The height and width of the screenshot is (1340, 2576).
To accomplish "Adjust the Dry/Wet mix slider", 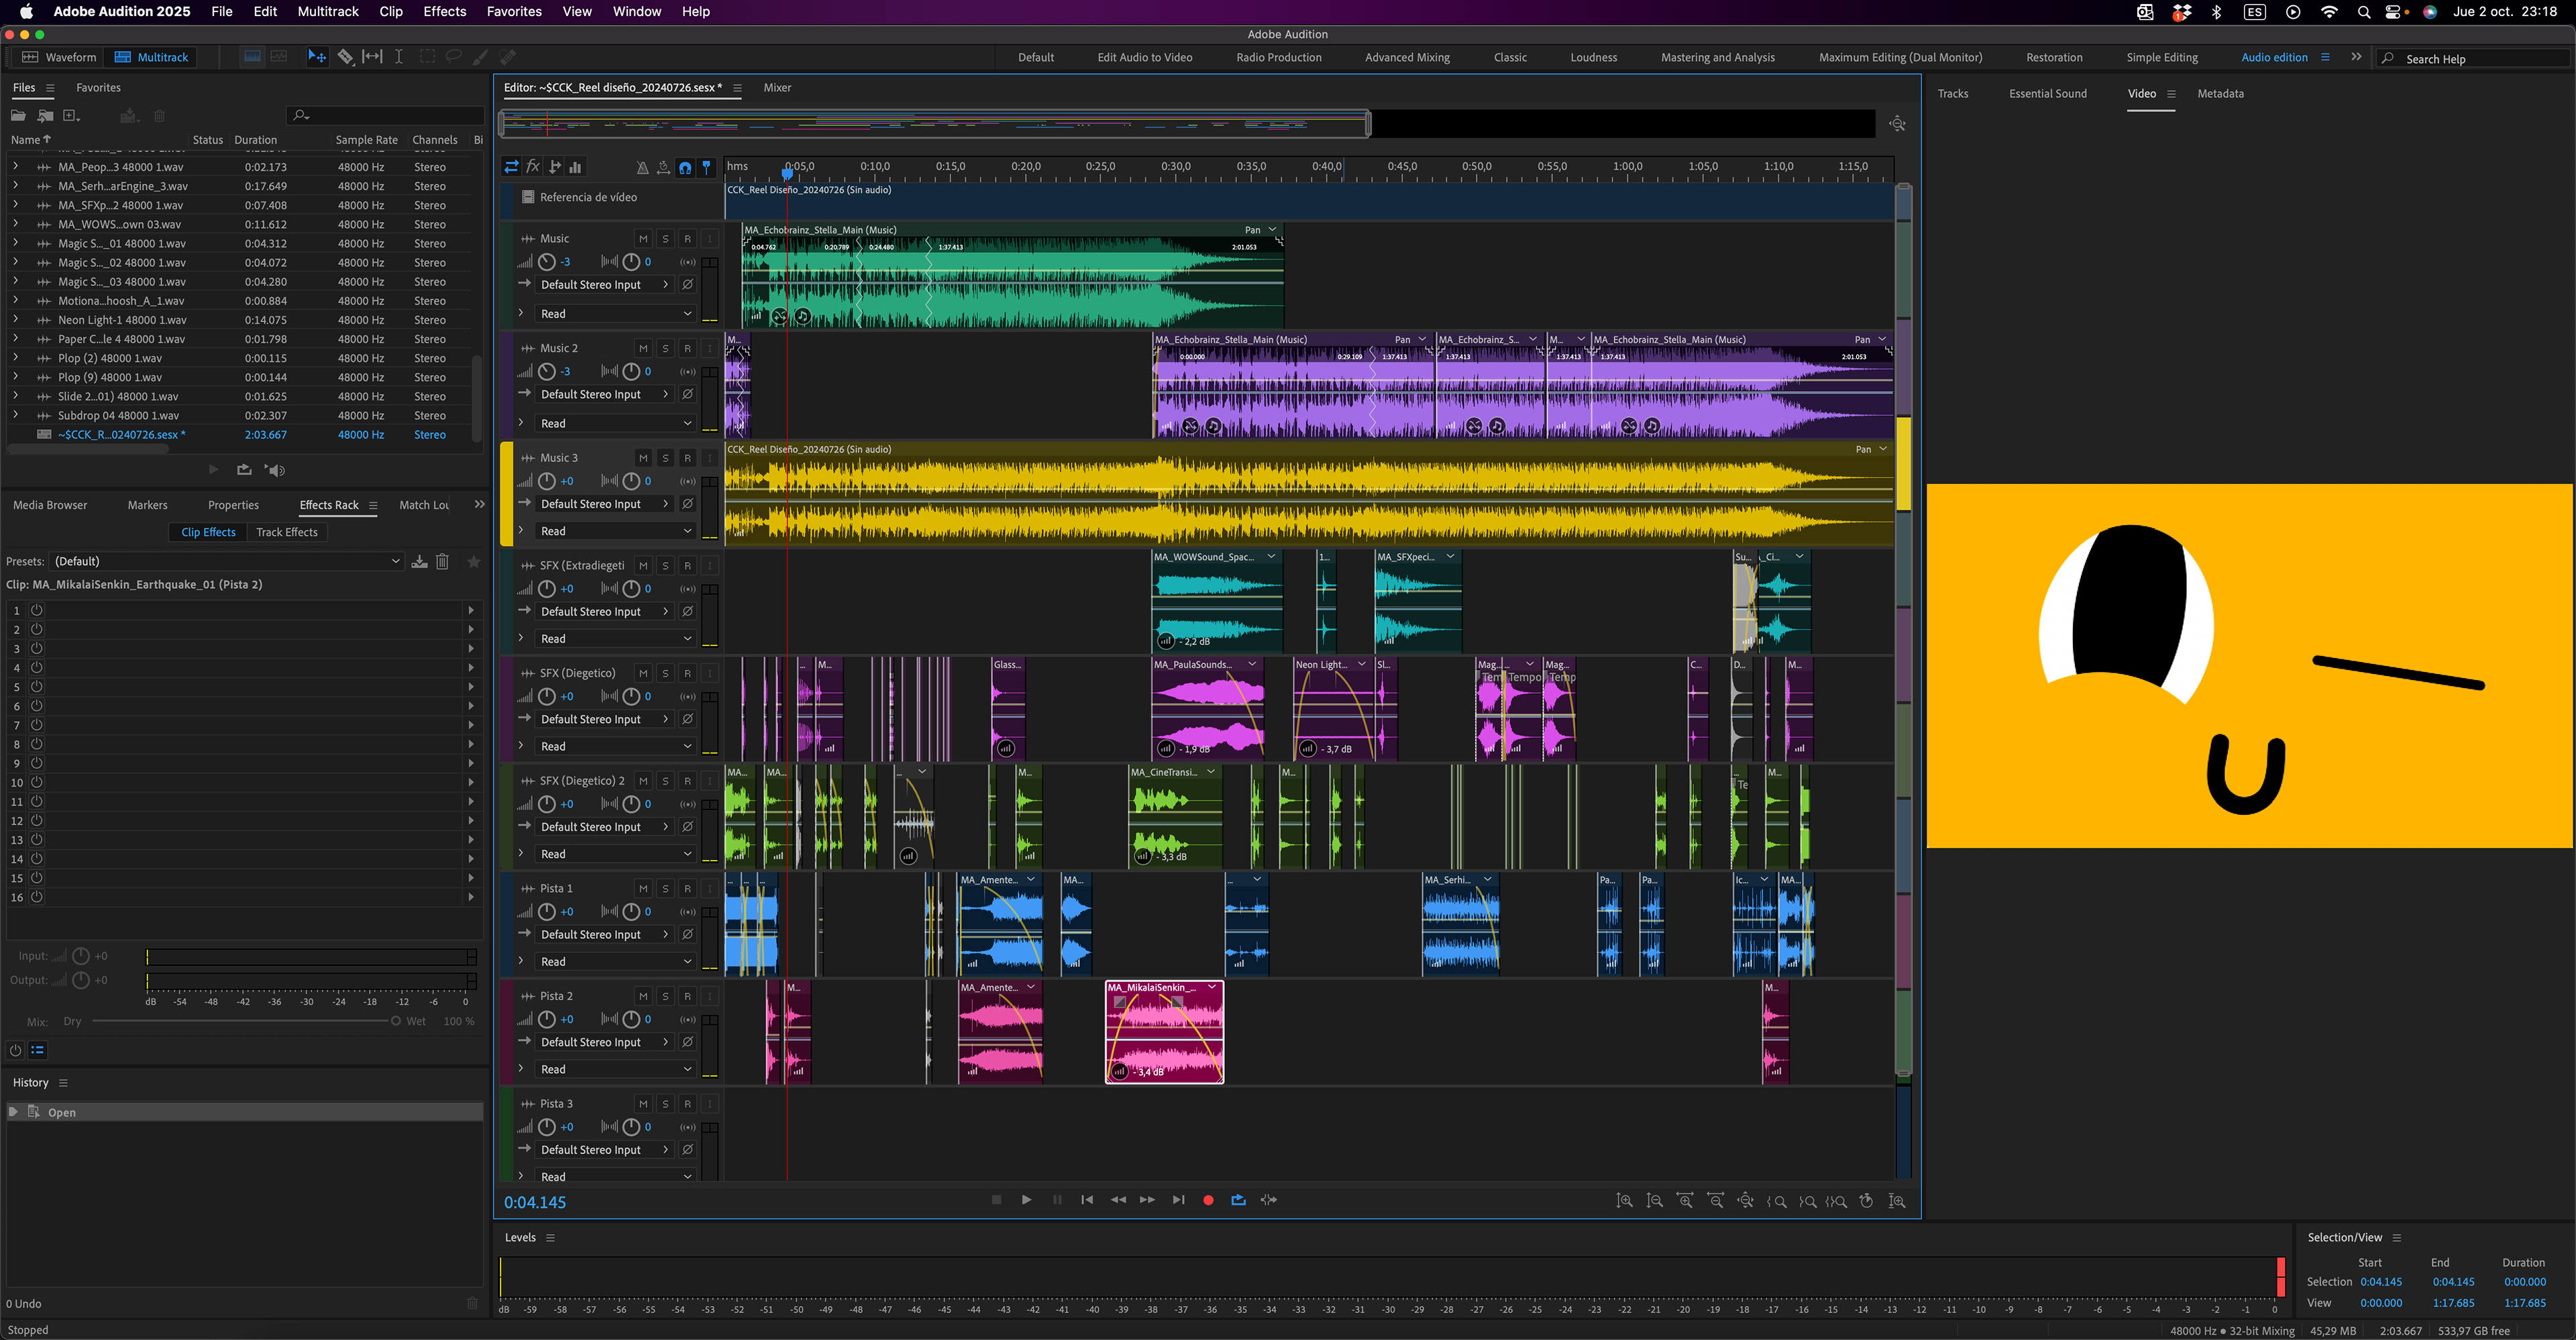I will (x=396, y=1022).
